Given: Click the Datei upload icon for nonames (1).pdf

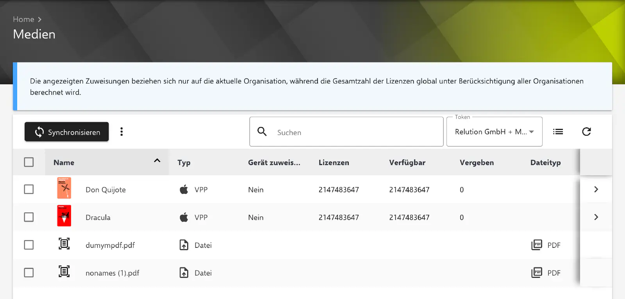Looking at the screenshot, I should point(184,272).
